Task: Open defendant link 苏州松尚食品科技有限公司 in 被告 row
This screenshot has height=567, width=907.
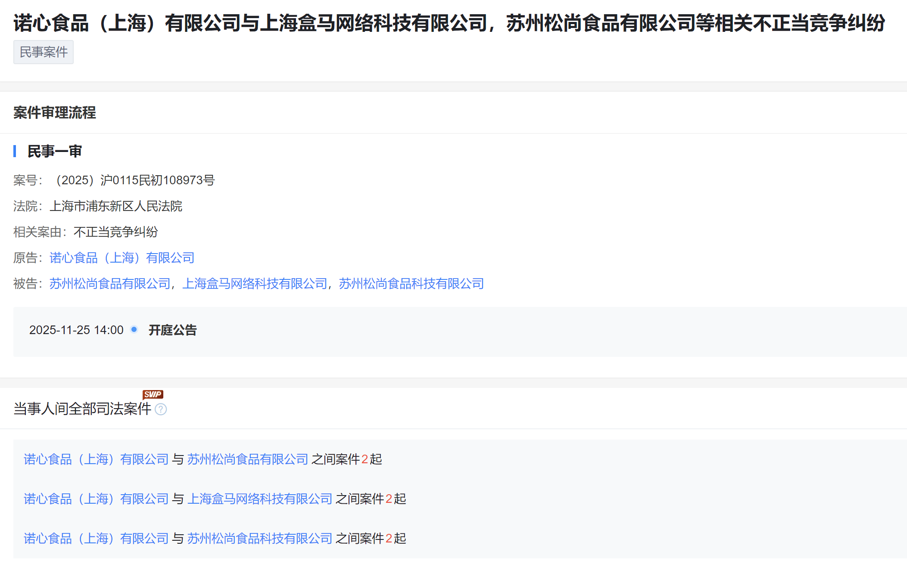Action: (411, 284)
